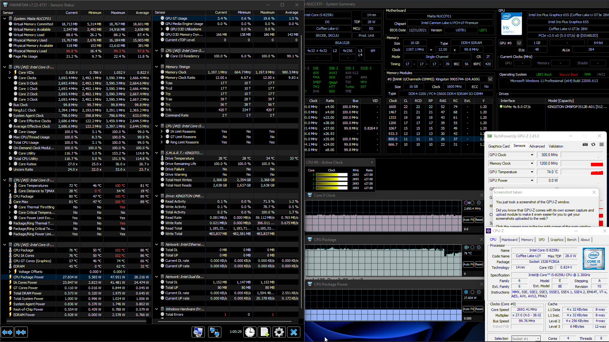Click the Core 0 Clock graph minimum value field
Screen dimensions: 609x342
pos(473,229)
